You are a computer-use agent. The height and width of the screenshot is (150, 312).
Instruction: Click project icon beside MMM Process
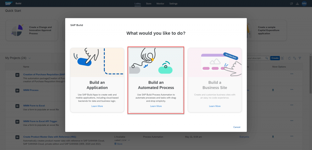pyautogui.click(x=17, y=90)
